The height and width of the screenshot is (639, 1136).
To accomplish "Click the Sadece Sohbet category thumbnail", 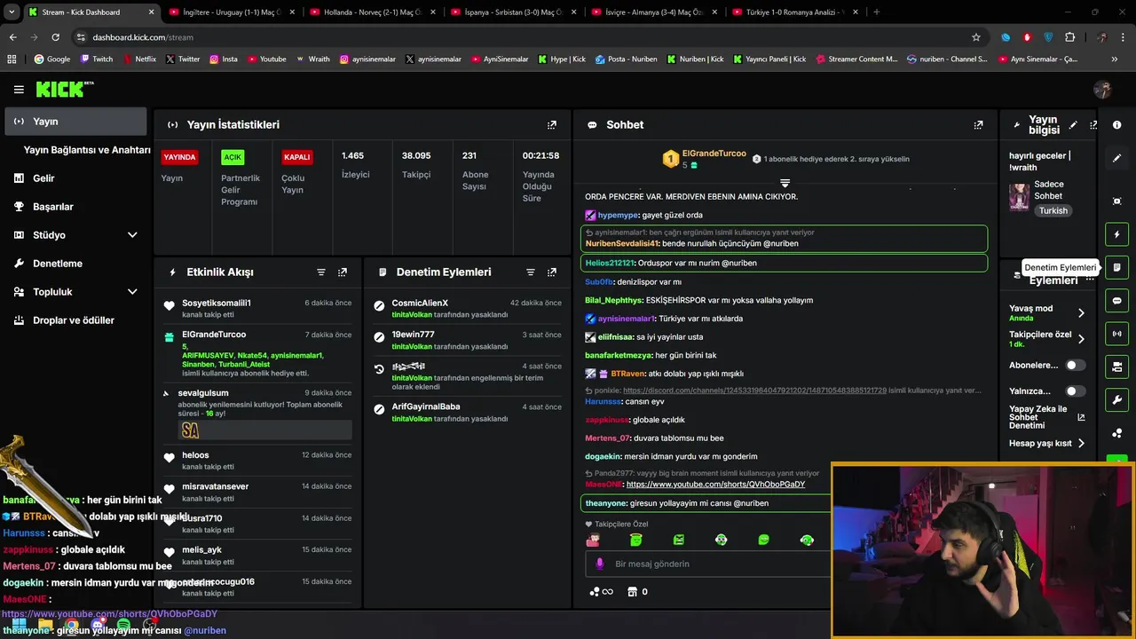I will click(1019, 197).
